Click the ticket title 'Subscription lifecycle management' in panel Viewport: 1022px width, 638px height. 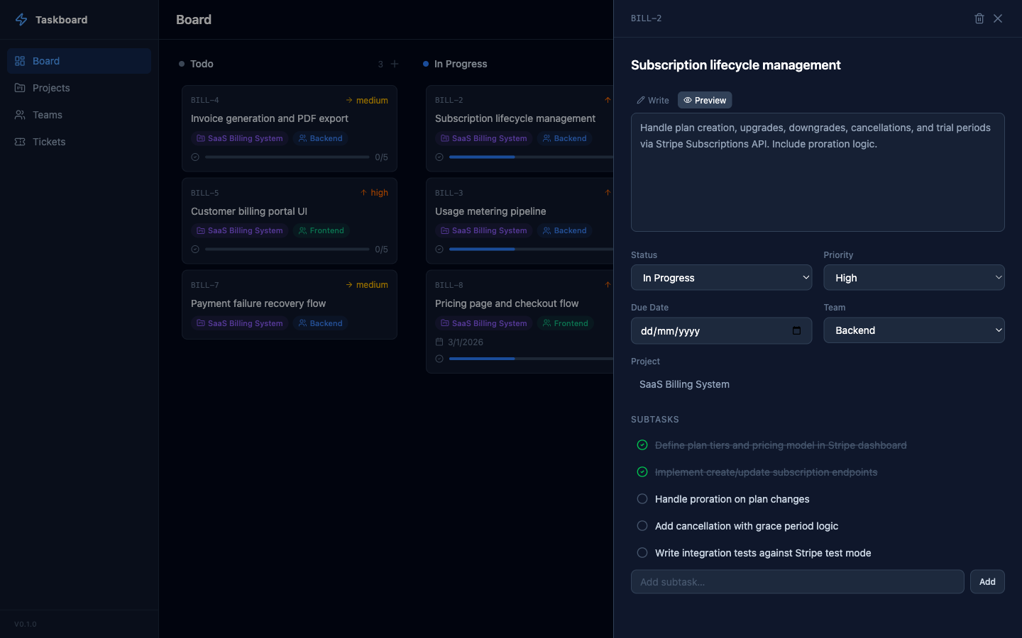coord(735,65)
